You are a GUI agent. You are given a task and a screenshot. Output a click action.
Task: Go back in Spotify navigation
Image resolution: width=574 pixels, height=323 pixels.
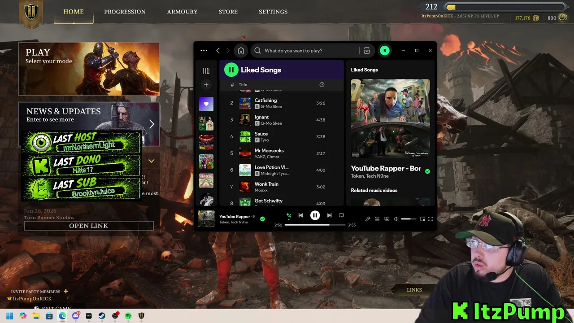[x=218, y=51]
